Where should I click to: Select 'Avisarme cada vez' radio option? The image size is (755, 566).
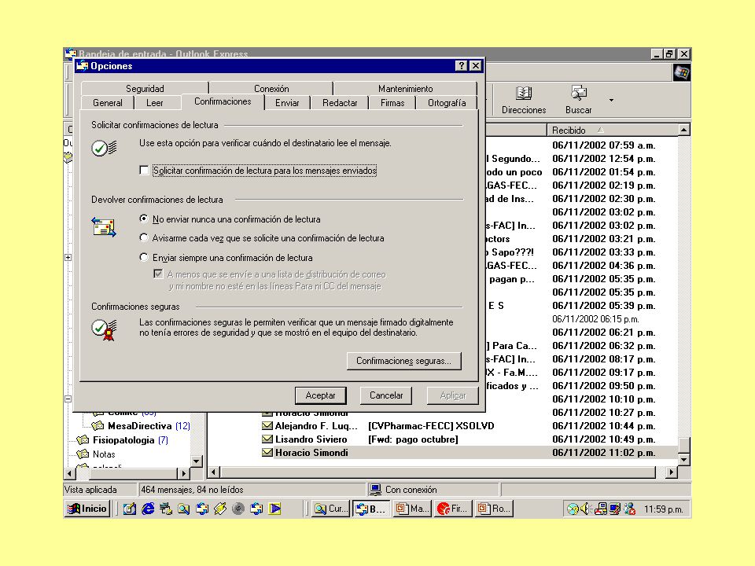pyautogui.click(x=143, y=237)
